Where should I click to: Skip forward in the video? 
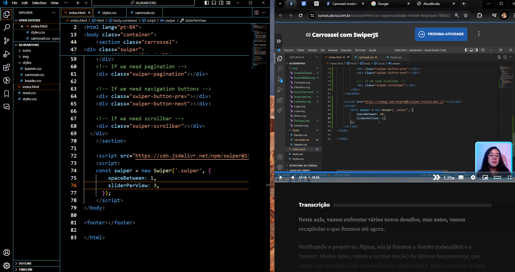(x=436, y=177)
